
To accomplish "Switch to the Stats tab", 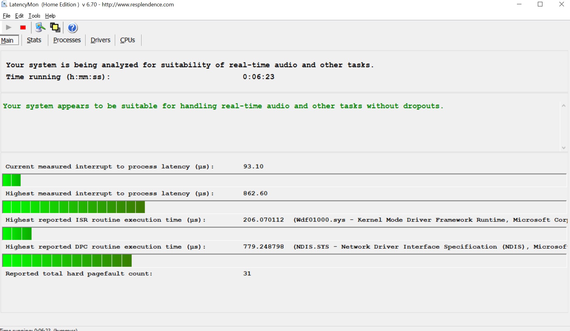I will pos(34,40).
